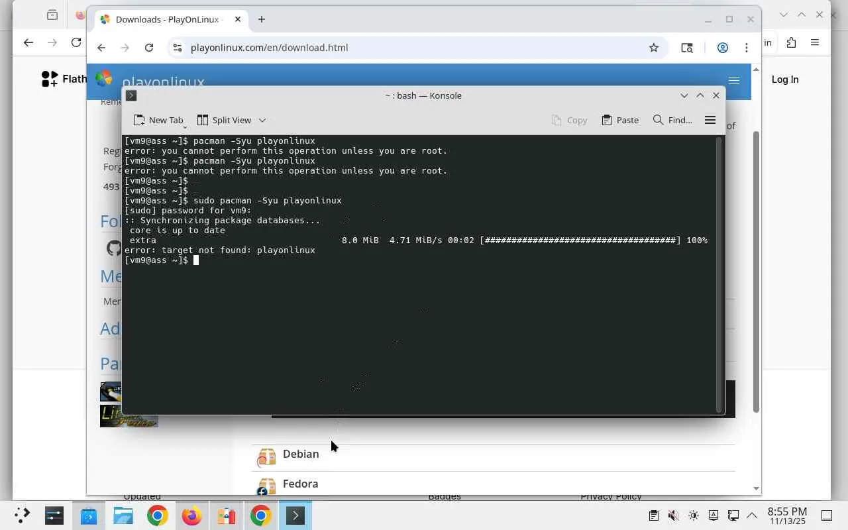Open the Firefox application hamburger menu
This screenshot has height=530, width=848.
coord(815,42)
